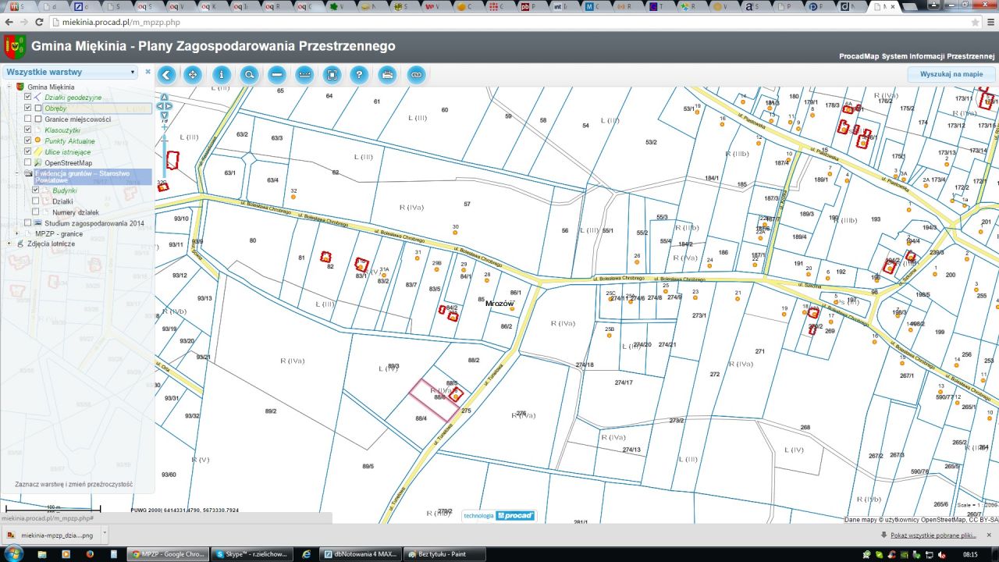Click the Wyszukaj na mapie button
The image size is (999, 562).
point(951,74)
